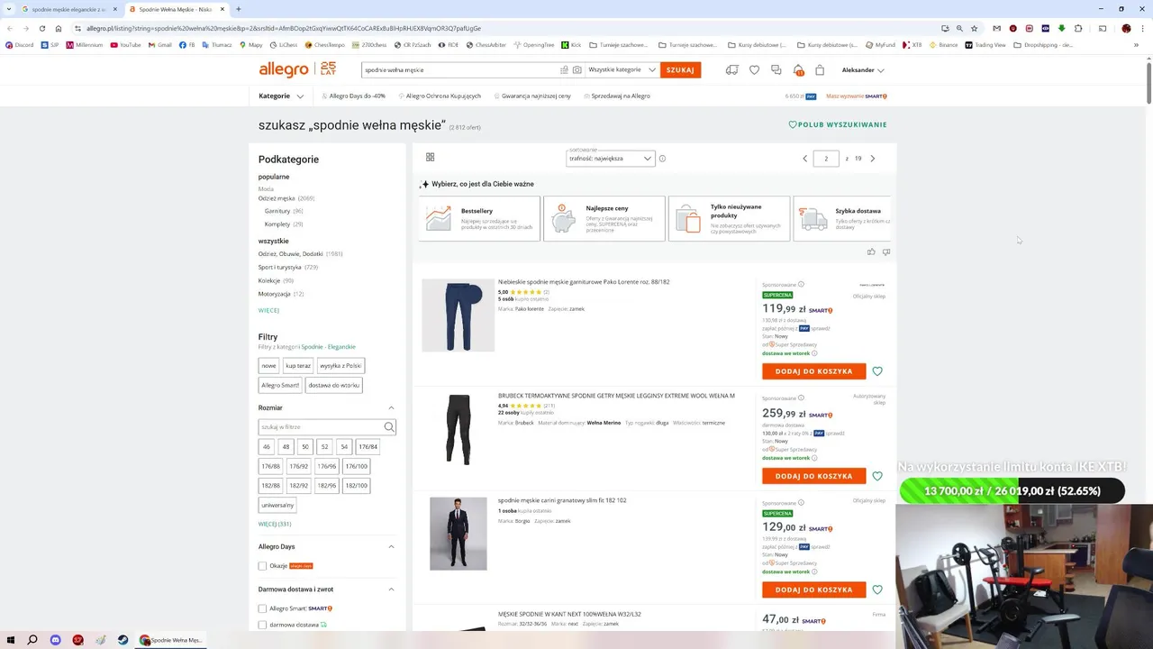
Task: Select the 'Najlepsze ceny' preference card
Action: (604, 218)
